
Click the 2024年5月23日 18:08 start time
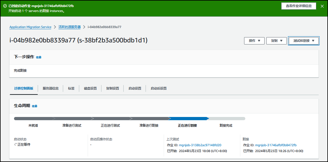(203, 151)
